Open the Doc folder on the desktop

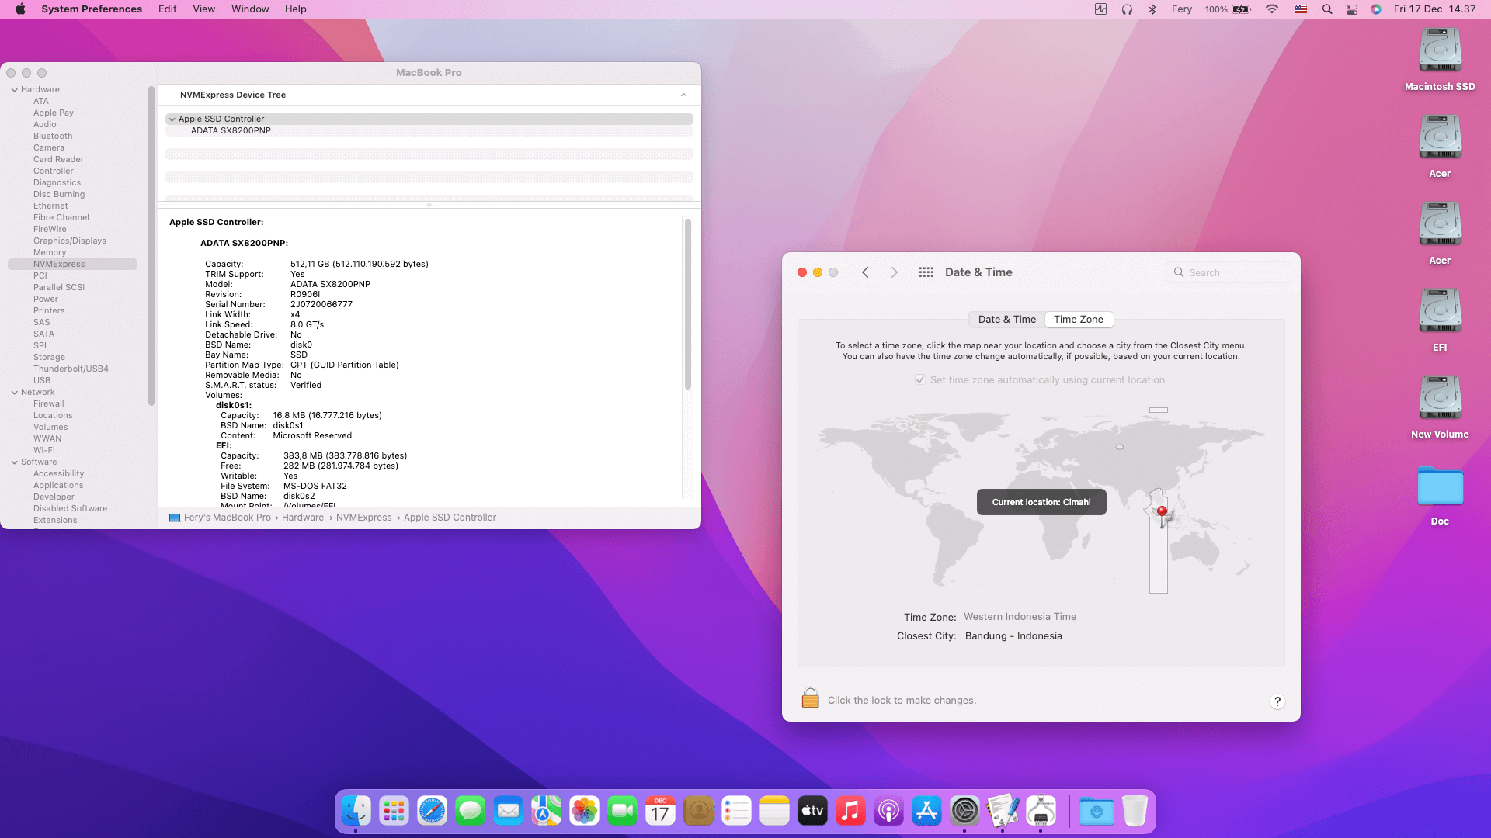click(1440, 496)
